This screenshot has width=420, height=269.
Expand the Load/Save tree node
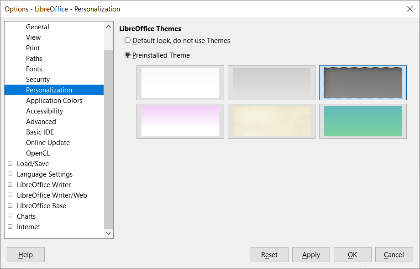[x=10, y=163]
